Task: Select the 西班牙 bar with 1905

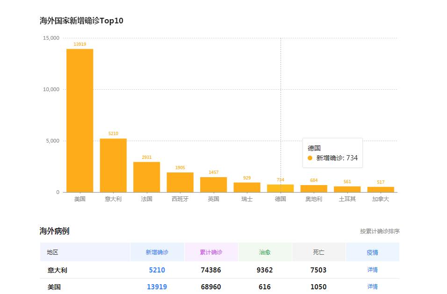Action: point(180,182)
